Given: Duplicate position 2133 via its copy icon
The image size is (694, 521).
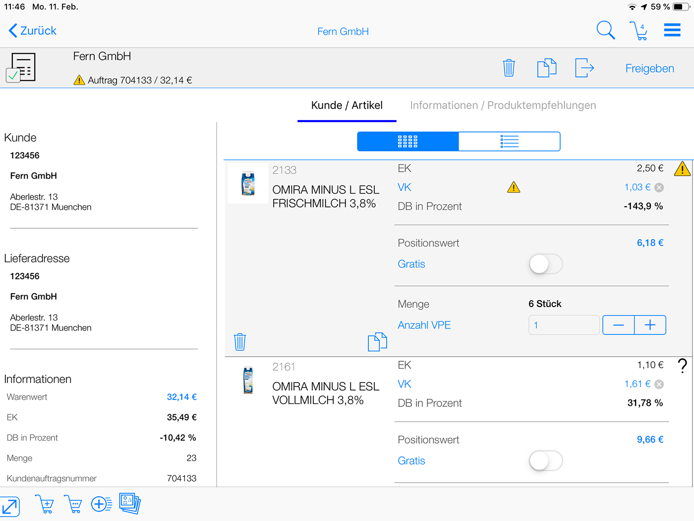Looking at the screenshot, I should pos(377,341).
